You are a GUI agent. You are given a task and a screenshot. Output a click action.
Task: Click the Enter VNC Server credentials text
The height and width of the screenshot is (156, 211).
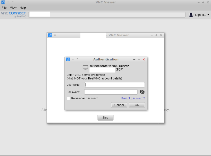pyautogui.click(x=86, y=75)
